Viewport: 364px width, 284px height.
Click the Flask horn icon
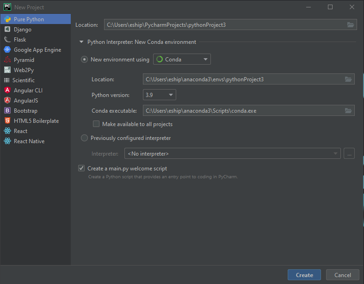[7, 39]
